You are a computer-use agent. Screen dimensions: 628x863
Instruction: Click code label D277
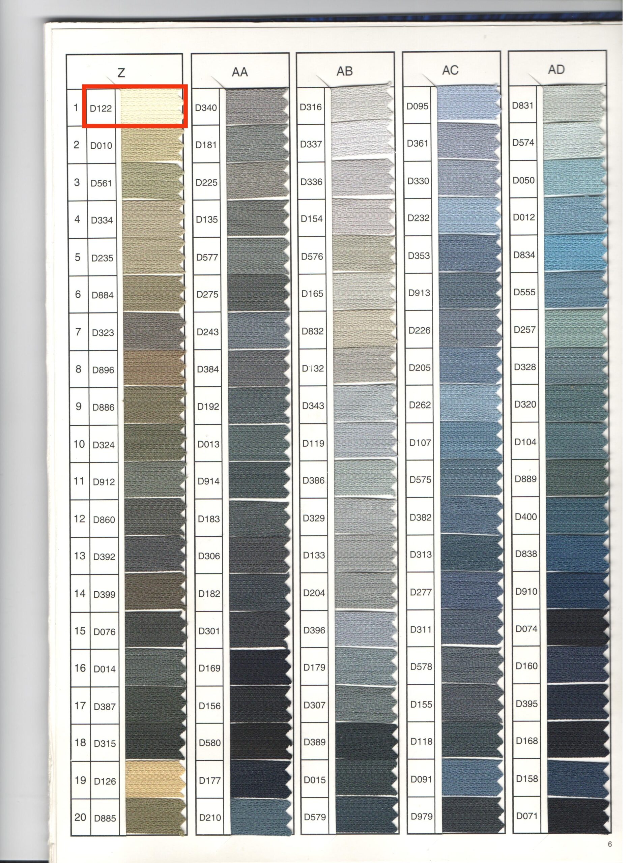[421, 592]
